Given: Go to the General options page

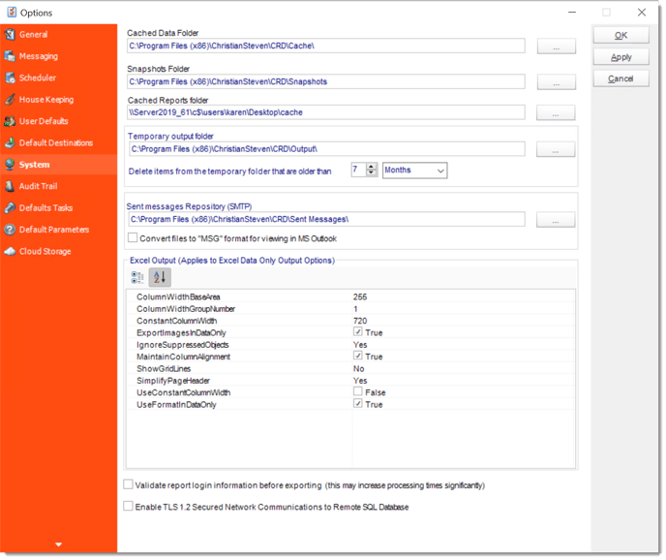Looking at the screenshot, I should [x=34, y=35].
